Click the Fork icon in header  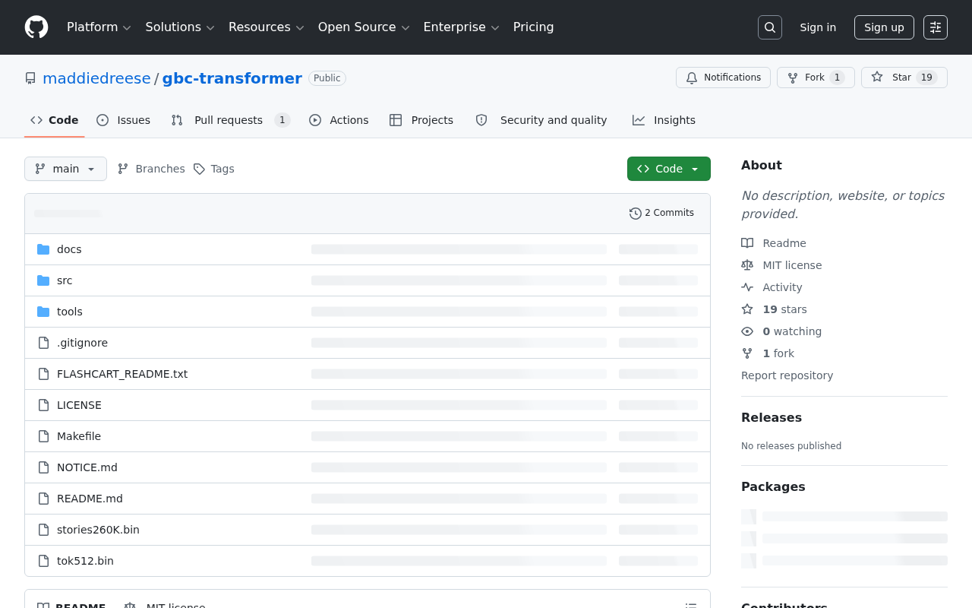(x=793, y=78)
